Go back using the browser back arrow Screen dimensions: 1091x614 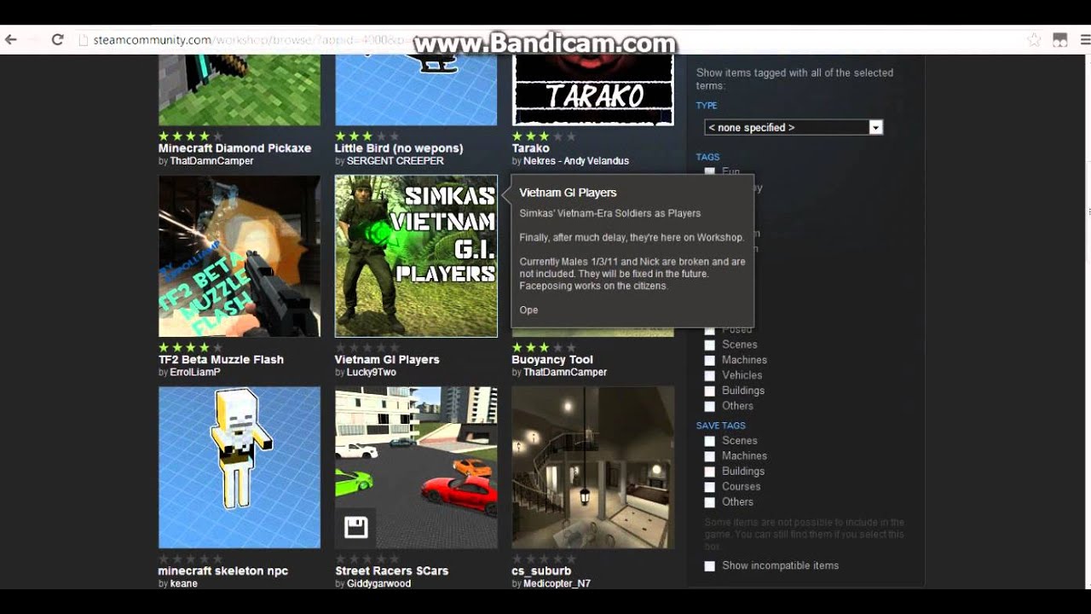click(11, 39)
